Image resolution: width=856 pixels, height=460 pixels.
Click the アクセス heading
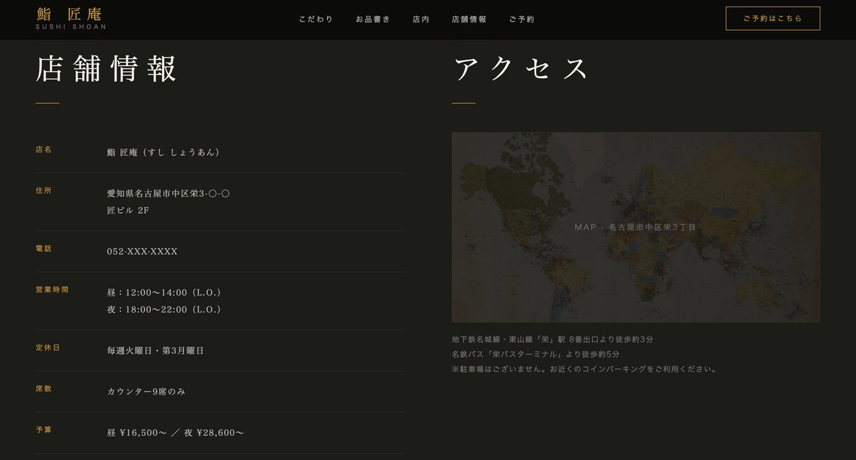point(521,69)
